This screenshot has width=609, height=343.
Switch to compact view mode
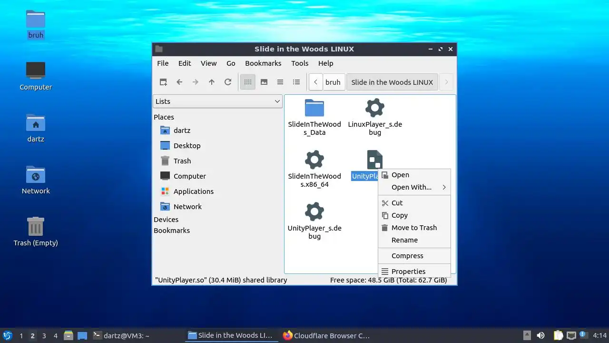coord(280,82)
